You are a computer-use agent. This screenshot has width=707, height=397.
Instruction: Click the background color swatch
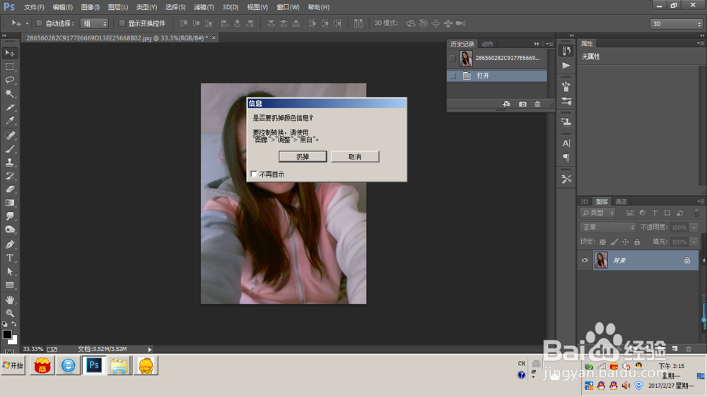click(14, 340)
